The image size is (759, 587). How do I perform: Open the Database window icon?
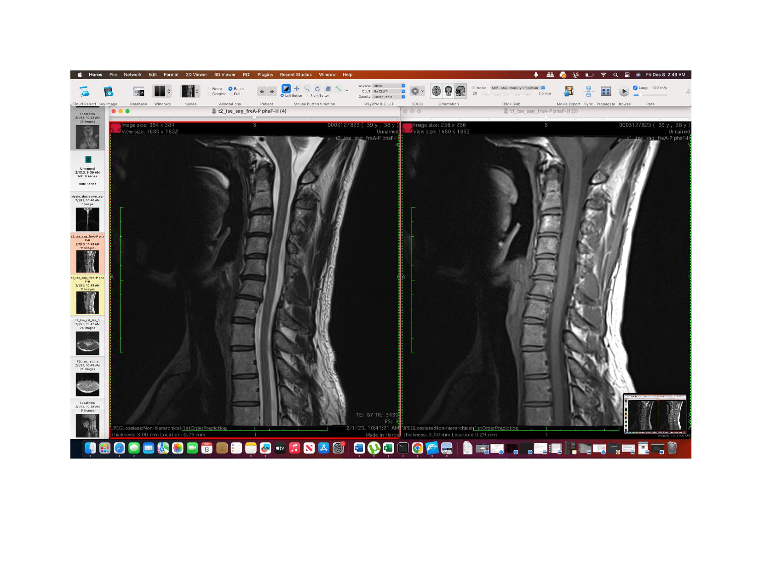click(138, 92)
